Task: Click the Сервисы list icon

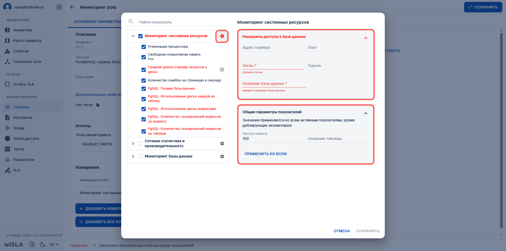Action: point(7,107)
